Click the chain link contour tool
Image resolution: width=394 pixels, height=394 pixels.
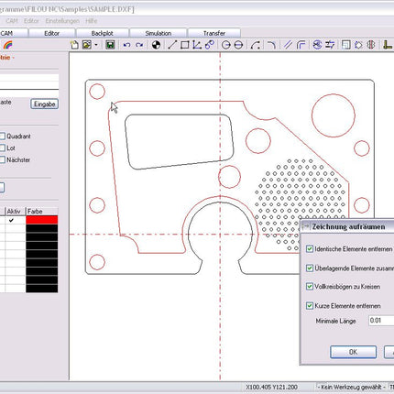coord(210,45)
